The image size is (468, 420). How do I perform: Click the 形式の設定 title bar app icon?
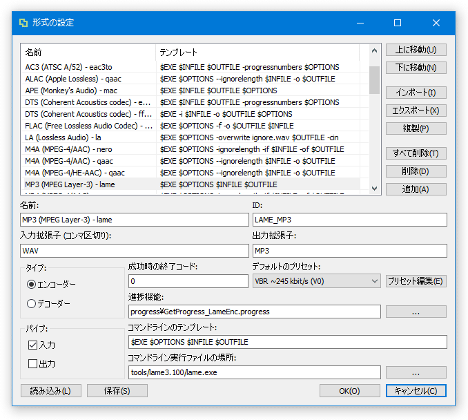23,23
